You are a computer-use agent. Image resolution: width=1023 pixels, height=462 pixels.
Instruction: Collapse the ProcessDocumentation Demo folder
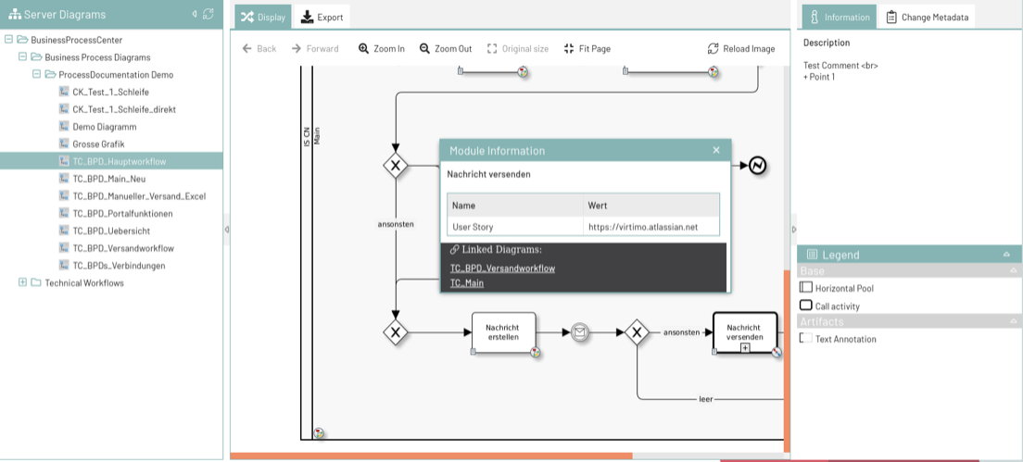tap(37, 74)
